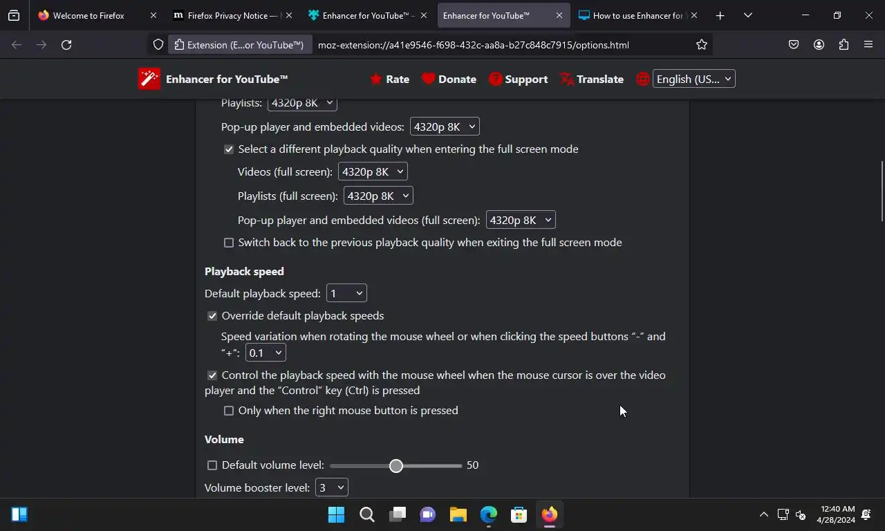Open Microsoft Store from taskbar

click(519, 514)
